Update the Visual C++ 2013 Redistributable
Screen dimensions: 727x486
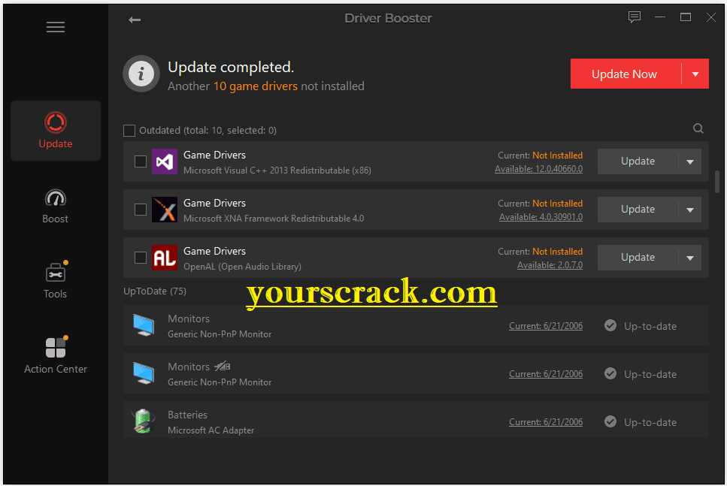pyautogui.click(x=638, y=161)
